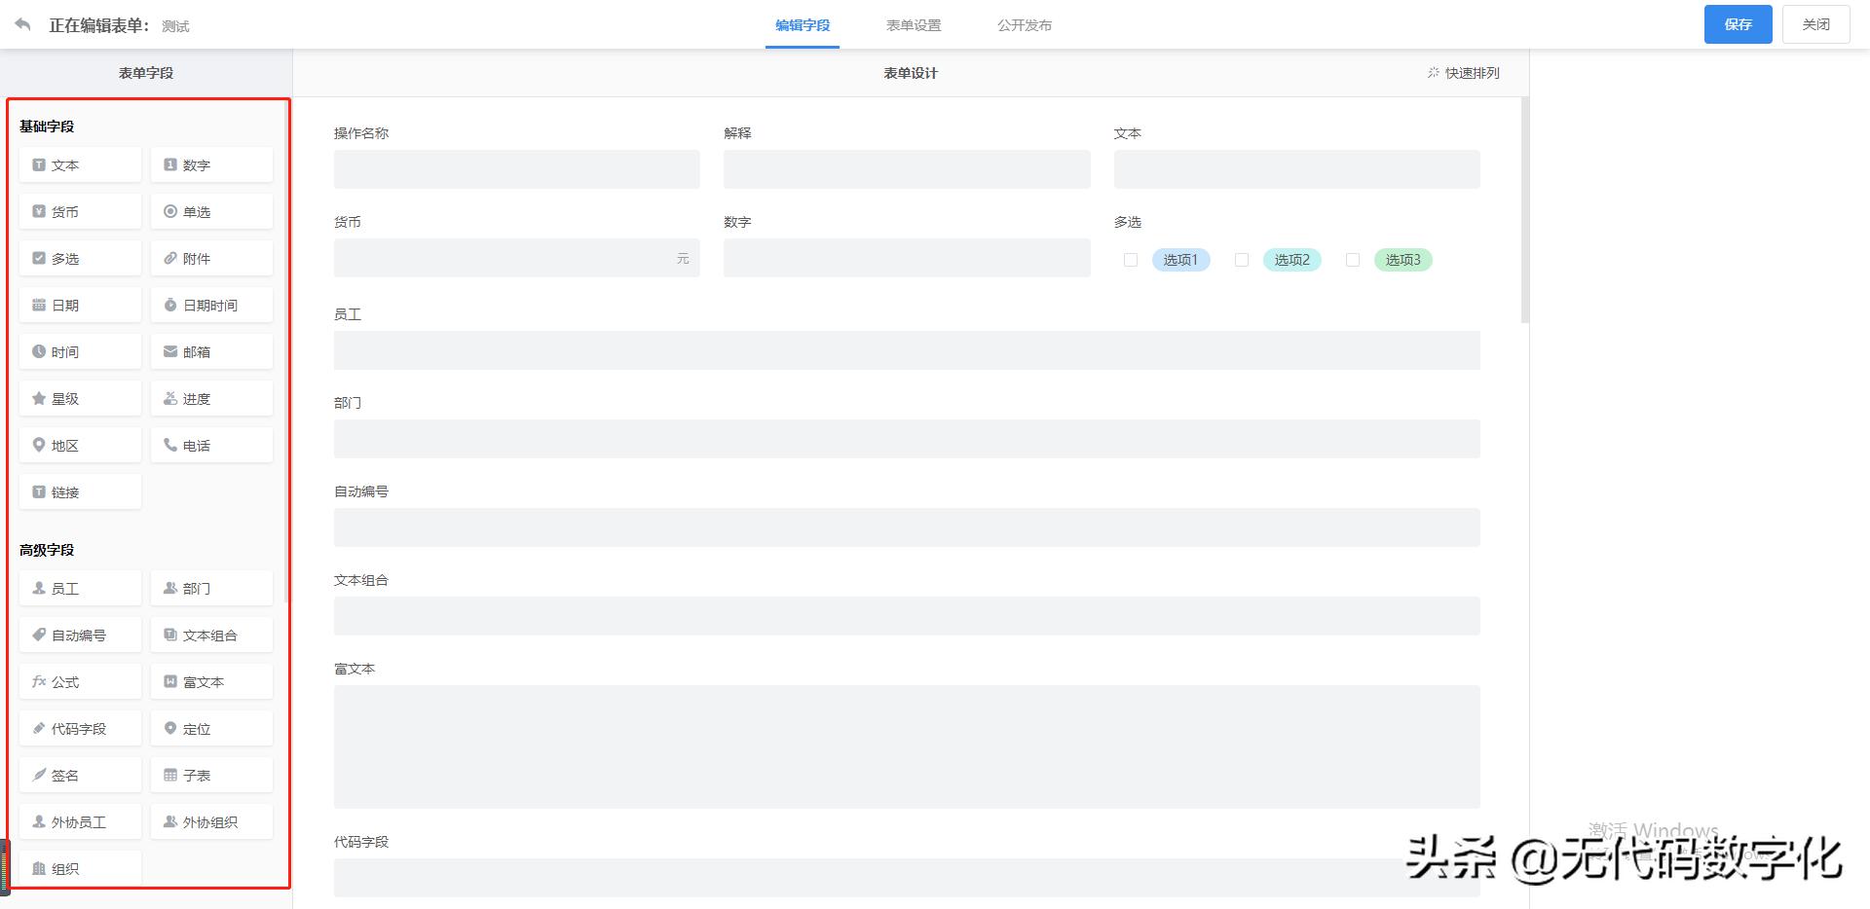
Task: Click the 关闭 close button
Action: (1816, 24)
